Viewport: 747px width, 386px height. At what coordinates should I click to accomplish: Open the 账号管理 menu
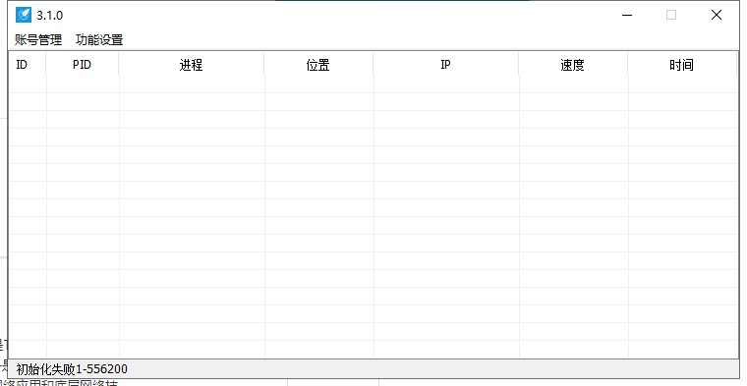(x=38, y=39)
